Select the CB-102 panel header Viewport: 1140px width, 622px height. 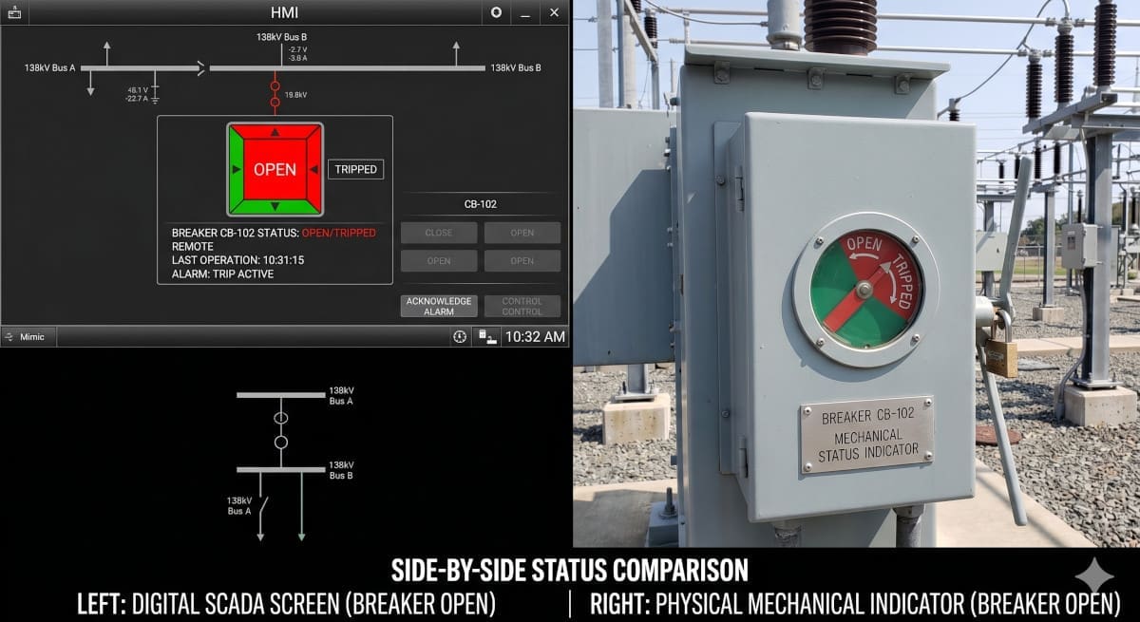(x=480, y=203)
